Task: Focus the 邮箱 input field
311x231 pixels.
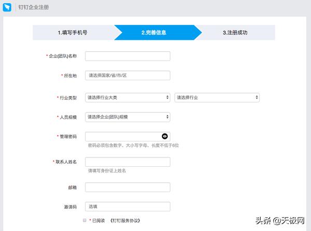Action: pos(128,187)
